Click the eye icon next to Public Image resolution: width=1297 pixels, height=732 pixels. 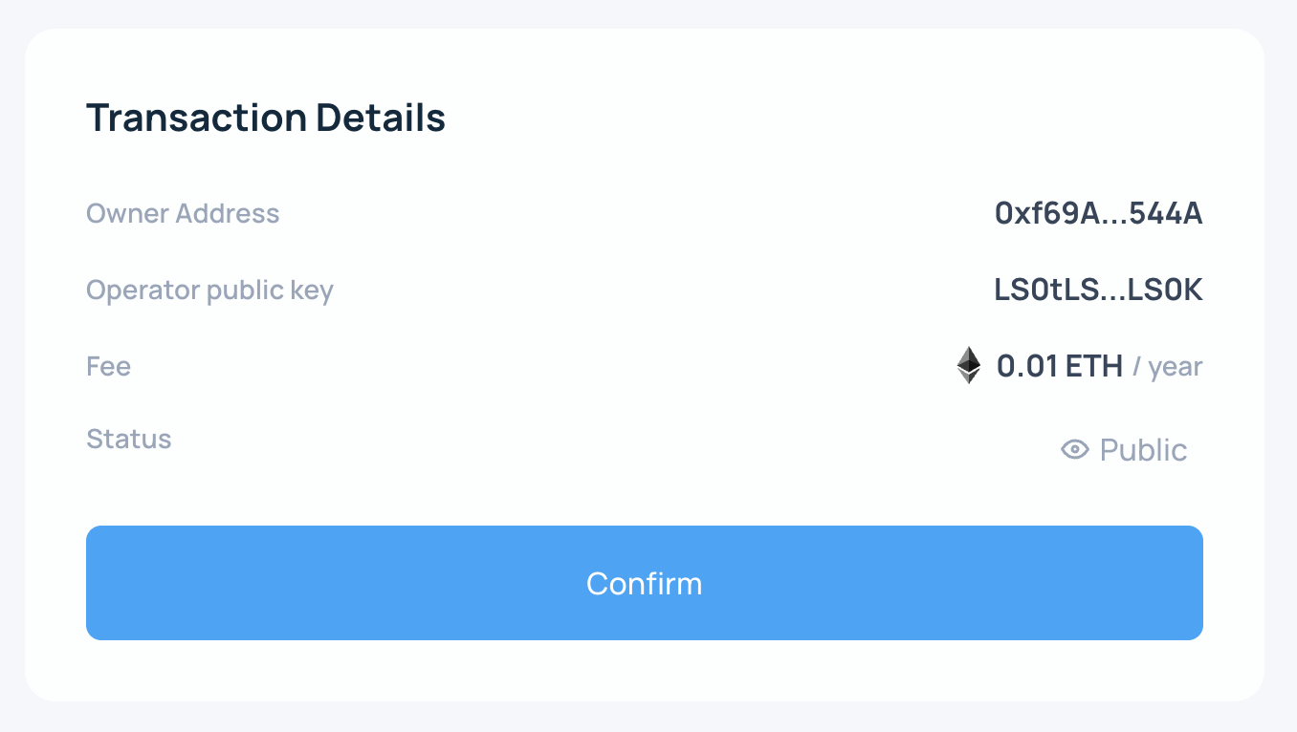(x=1075, y=449)
